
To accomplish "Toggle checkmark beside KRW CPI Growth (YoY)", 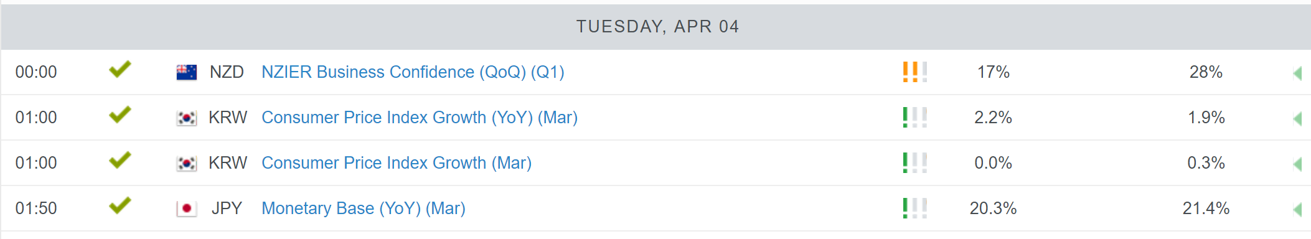I will (120, 115).
